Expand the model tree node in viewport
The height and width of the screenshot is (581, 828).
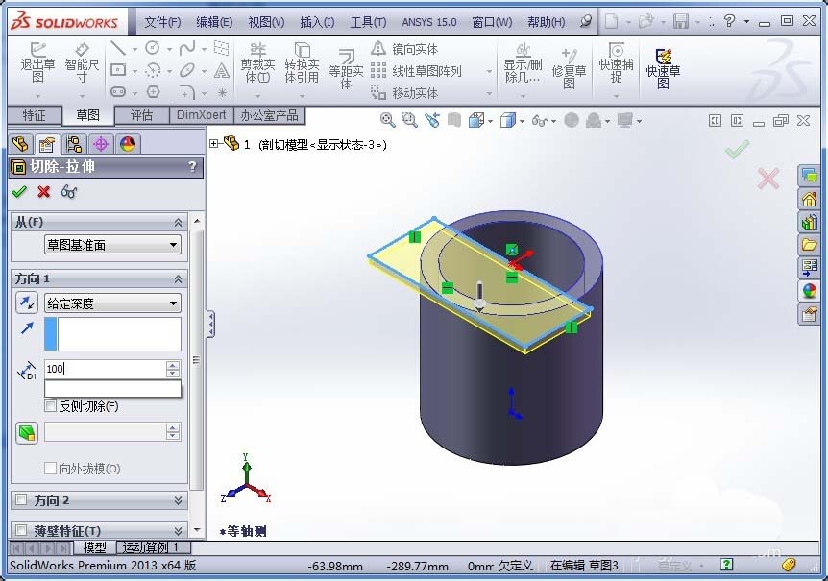click(x=214, y=143)
